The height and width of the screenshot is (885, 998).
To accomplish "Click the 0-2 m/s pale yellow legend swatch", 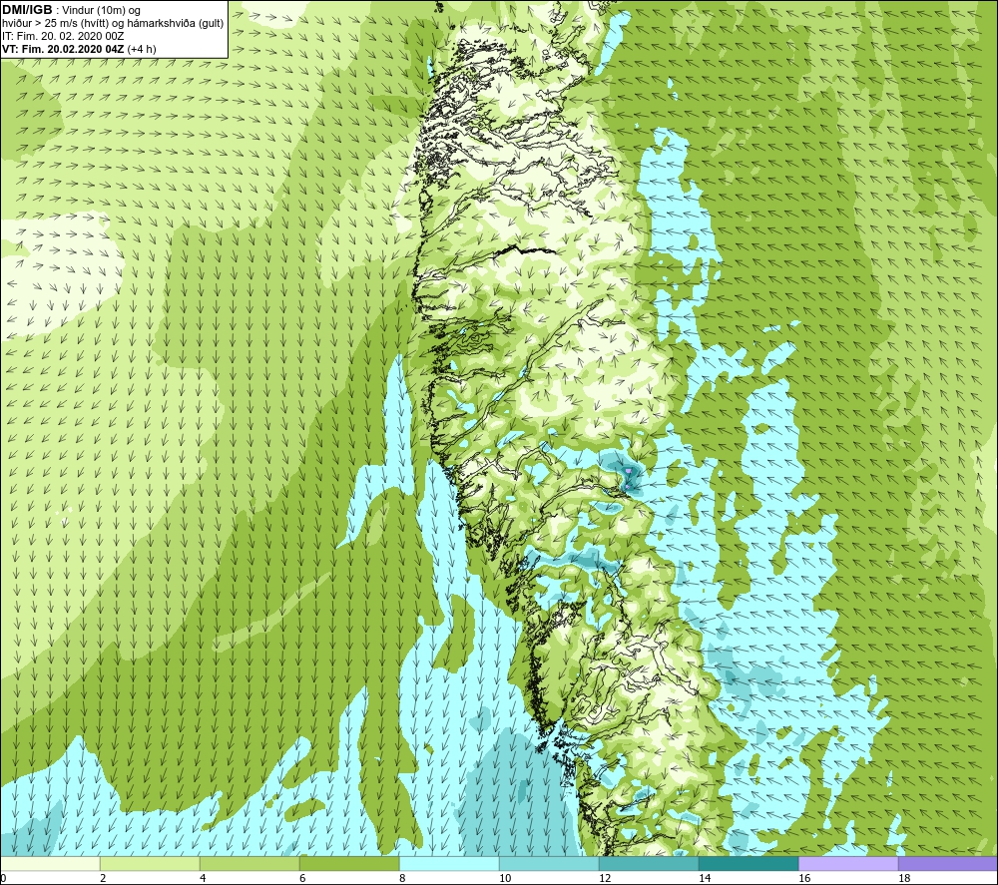I will tap(50, 863).
